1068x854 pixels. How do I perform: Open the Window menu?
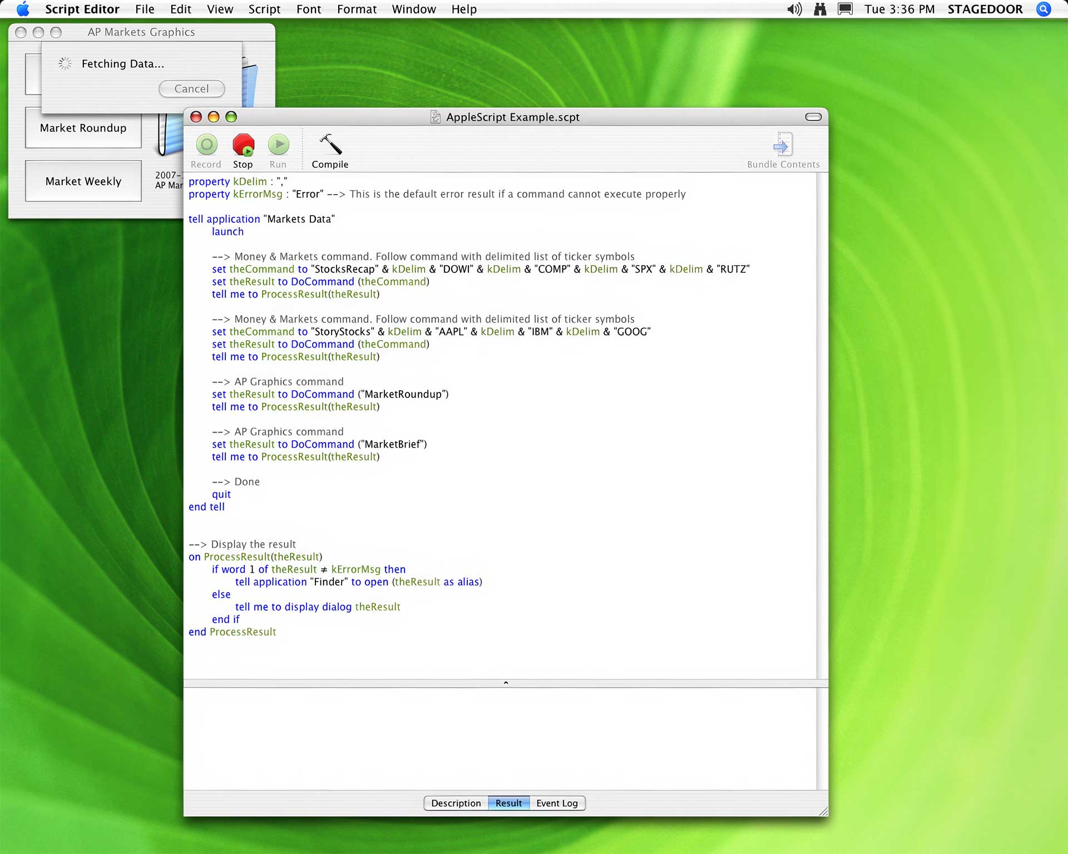pyautogui.click(x=414, y=9)
